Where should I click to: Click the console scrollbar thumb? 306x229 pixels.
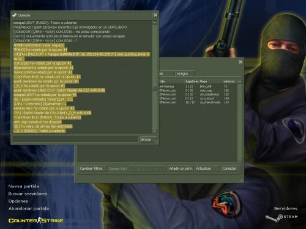click(x=155, y=88)
